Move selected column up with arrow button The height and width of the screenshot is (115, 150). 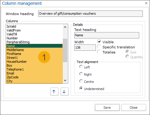pyautogui.click(x=54, y=92)
